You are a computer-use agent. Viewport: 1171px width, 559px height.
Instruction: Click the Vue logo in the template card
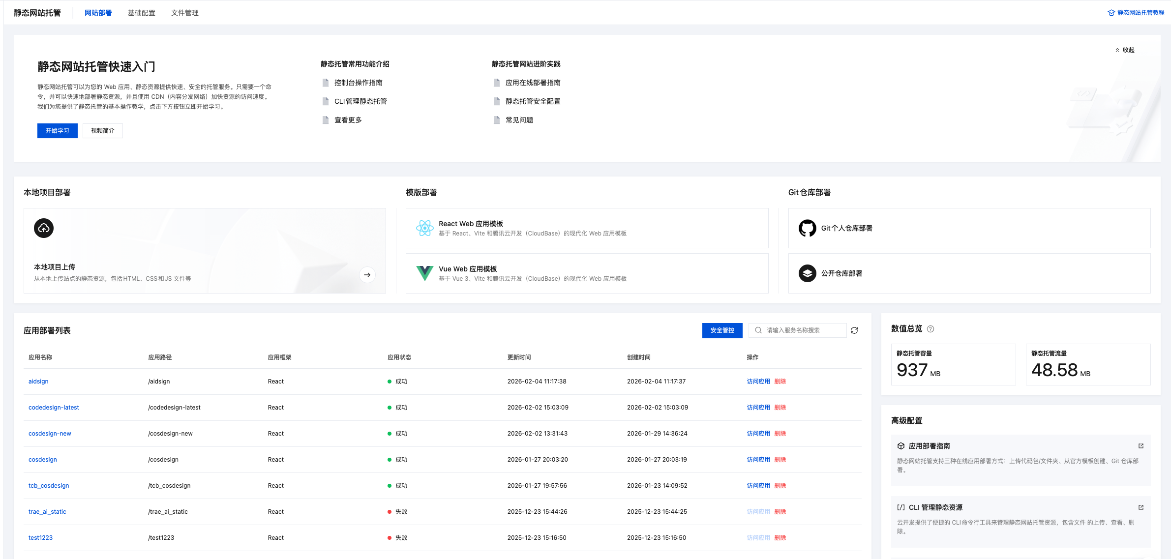(x=424, y=273)
